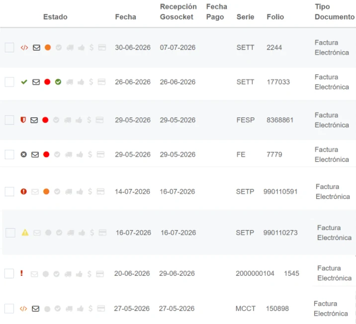Click the red exclamation mark in folio 1545 row
Screen dimensions: 356x324
point(21,273)
